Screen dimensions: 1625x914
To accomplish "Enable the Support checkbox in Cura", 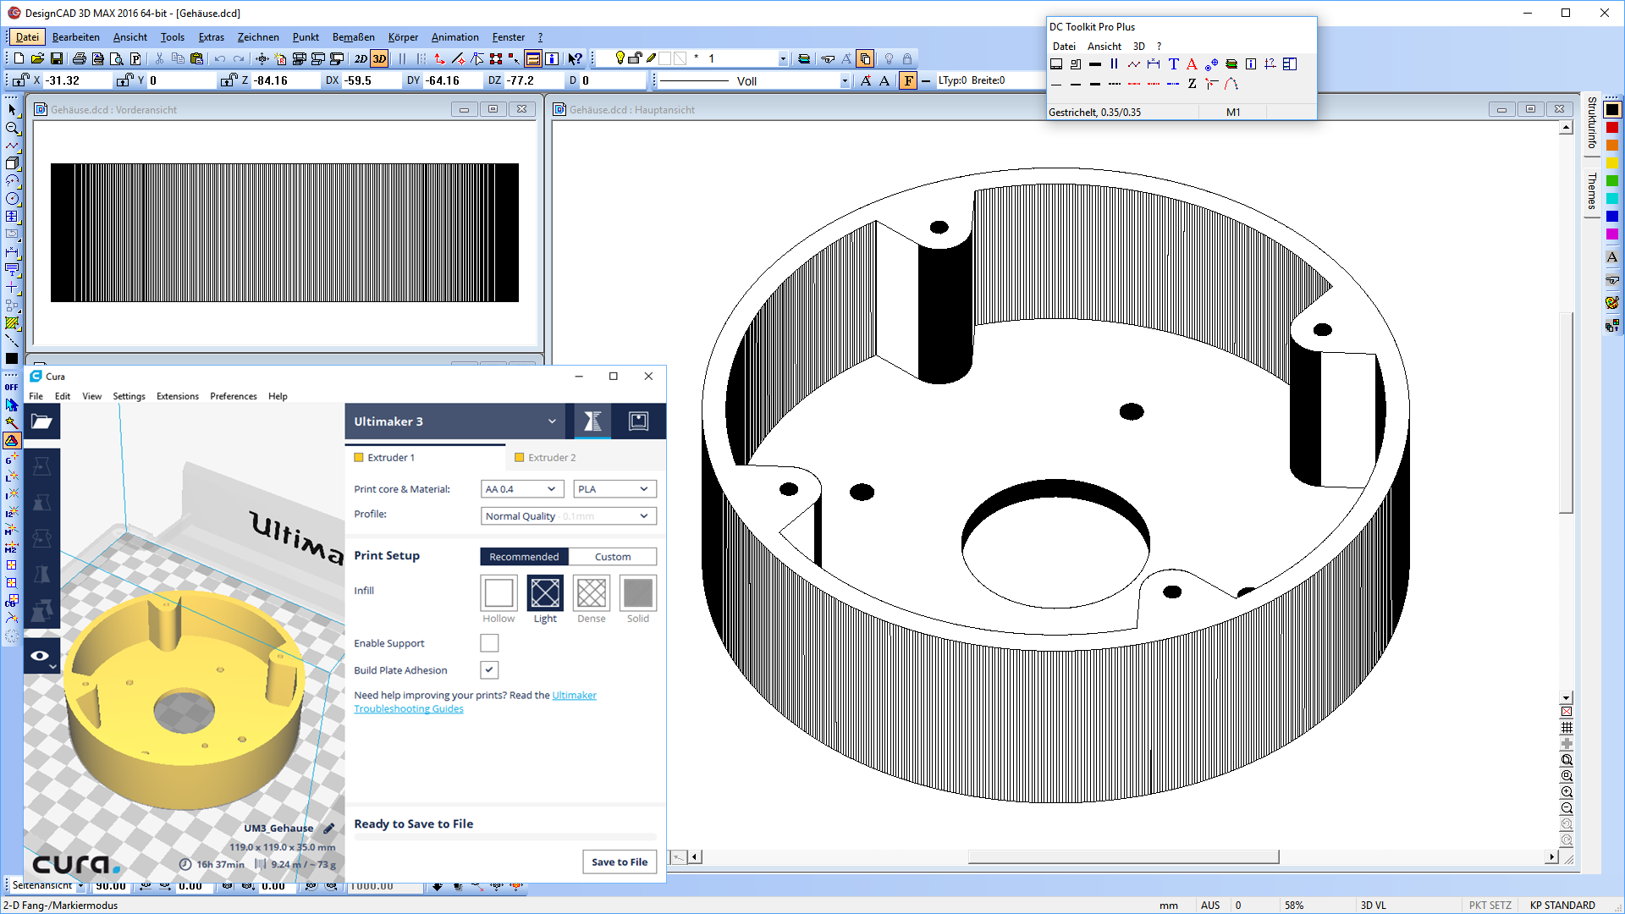I will click(489, 643).
